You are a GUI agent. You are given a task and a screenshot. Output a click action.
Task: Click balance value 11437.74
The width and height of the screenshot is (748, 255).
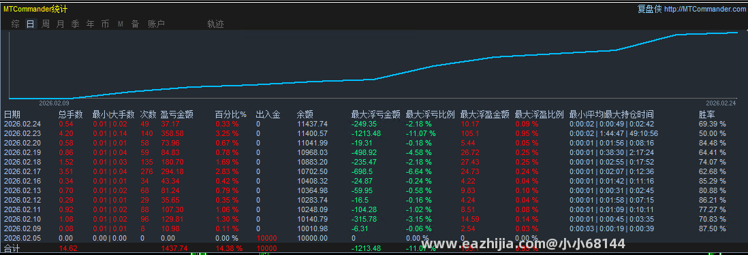(312, 124)
